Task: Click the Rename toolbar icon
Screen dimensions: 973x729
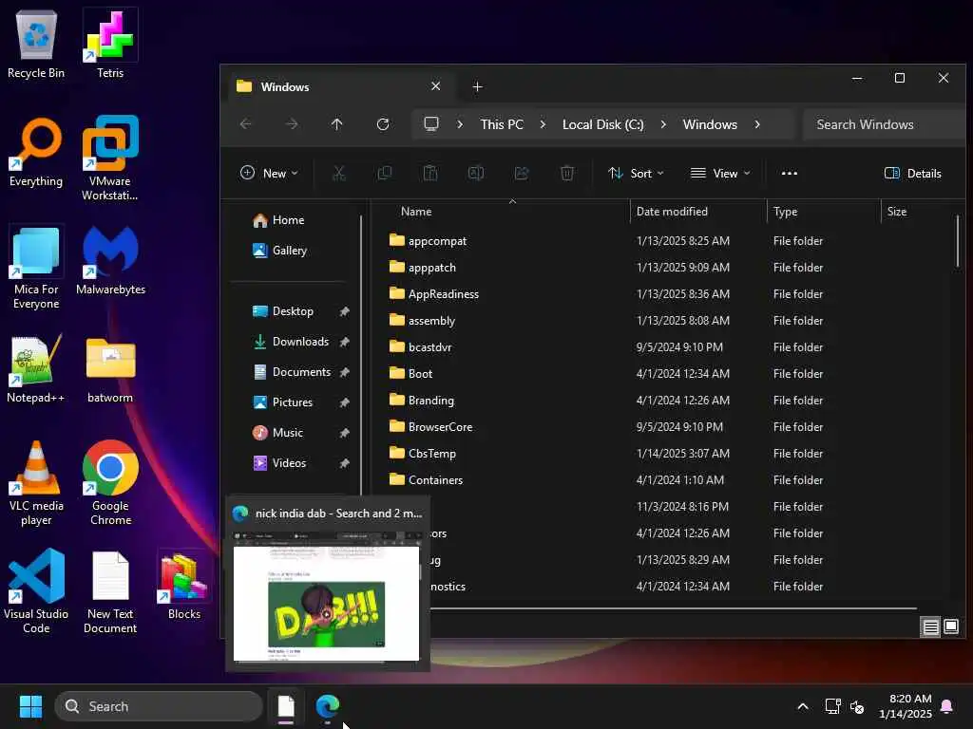Action: pos(476,174)
